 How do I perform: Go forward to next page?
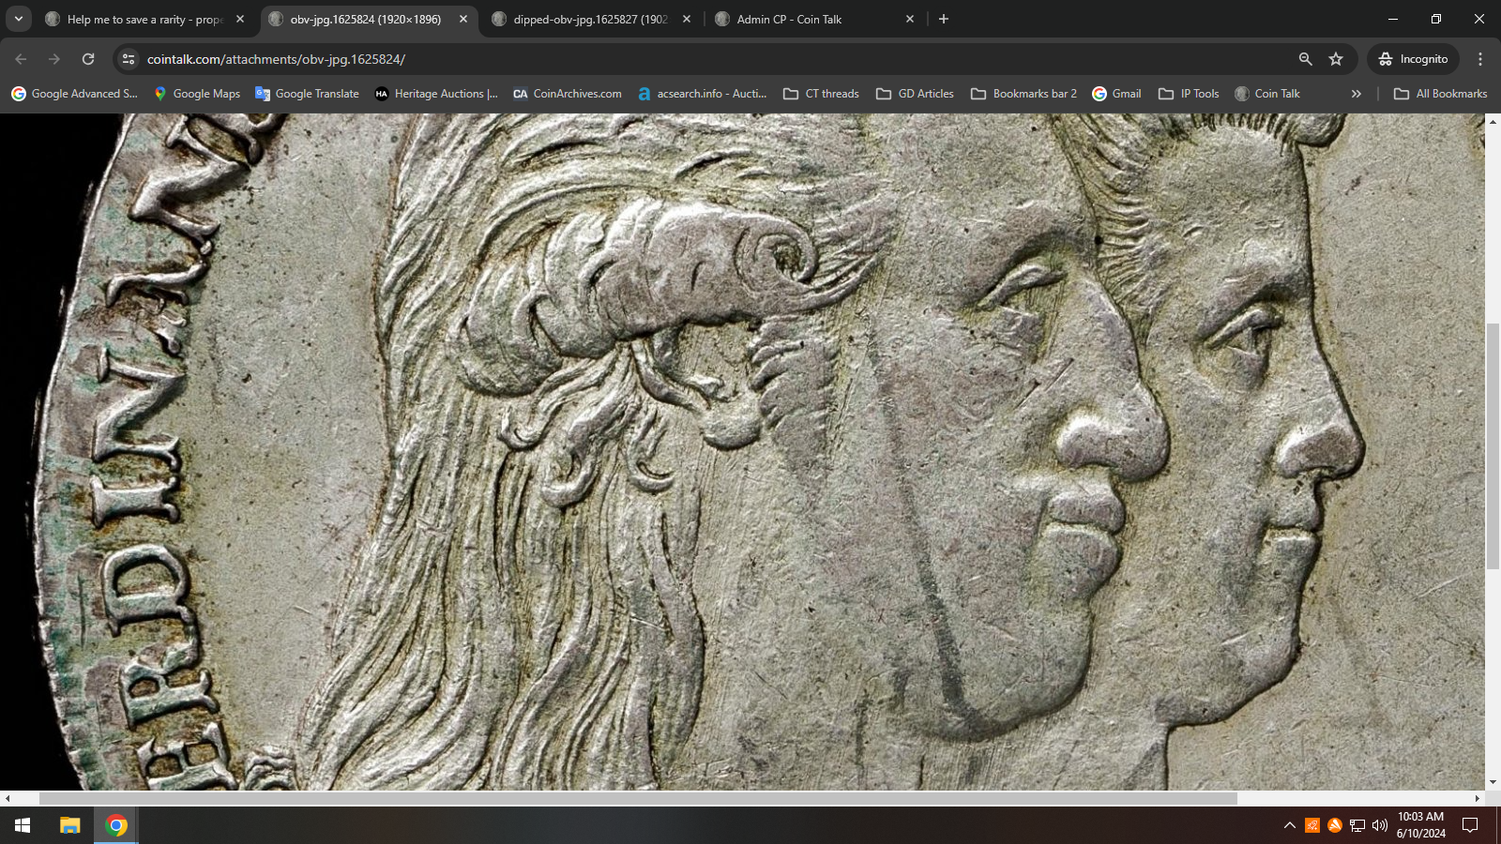(54, 59)
